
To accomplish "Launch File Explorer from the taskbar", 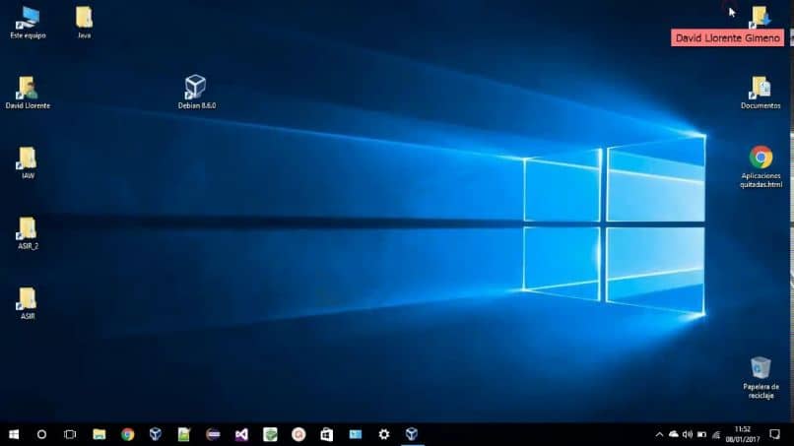I will (x=99, y=434).
